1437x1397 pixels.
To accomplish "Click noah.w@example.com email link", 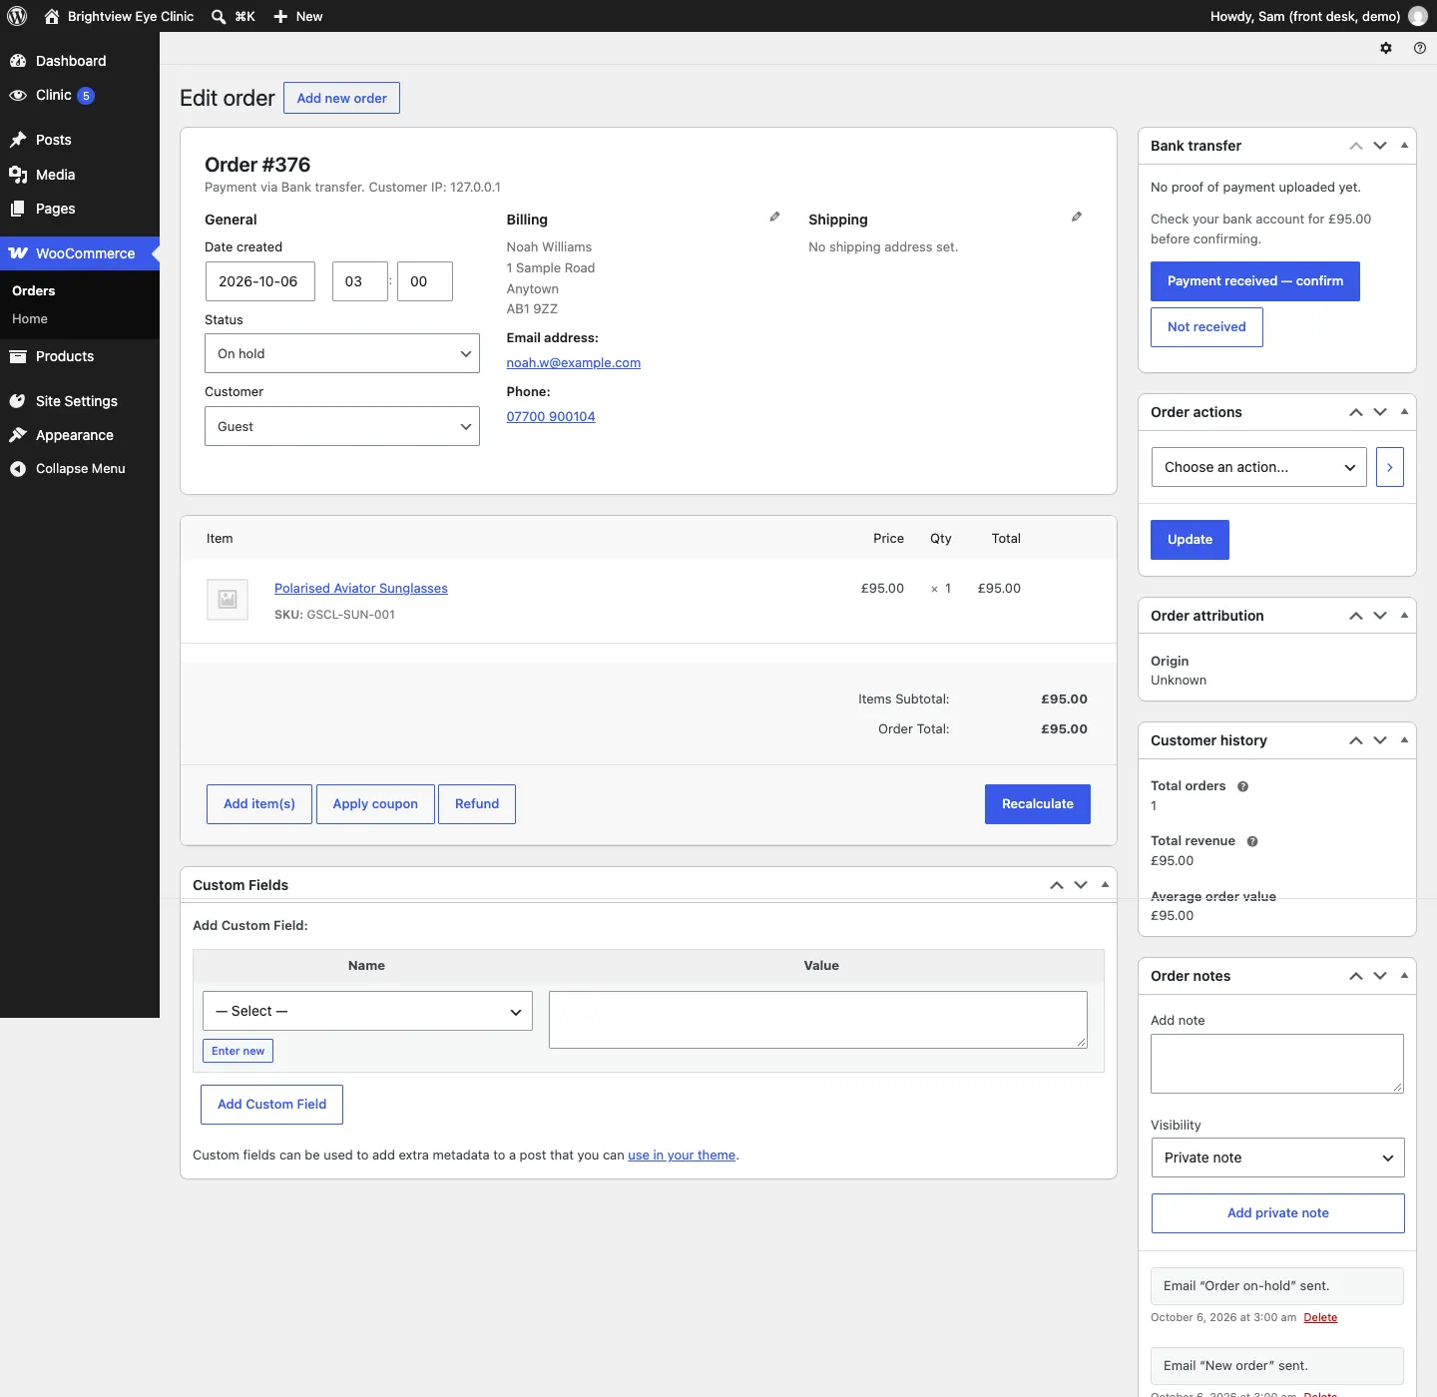I will (x=574, y=363).
